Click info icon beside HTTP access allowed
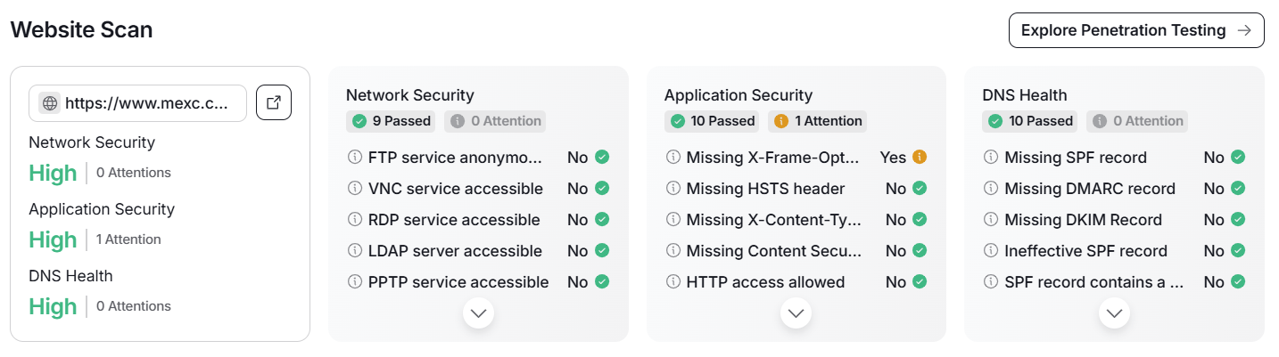 (x=673, y=282)
